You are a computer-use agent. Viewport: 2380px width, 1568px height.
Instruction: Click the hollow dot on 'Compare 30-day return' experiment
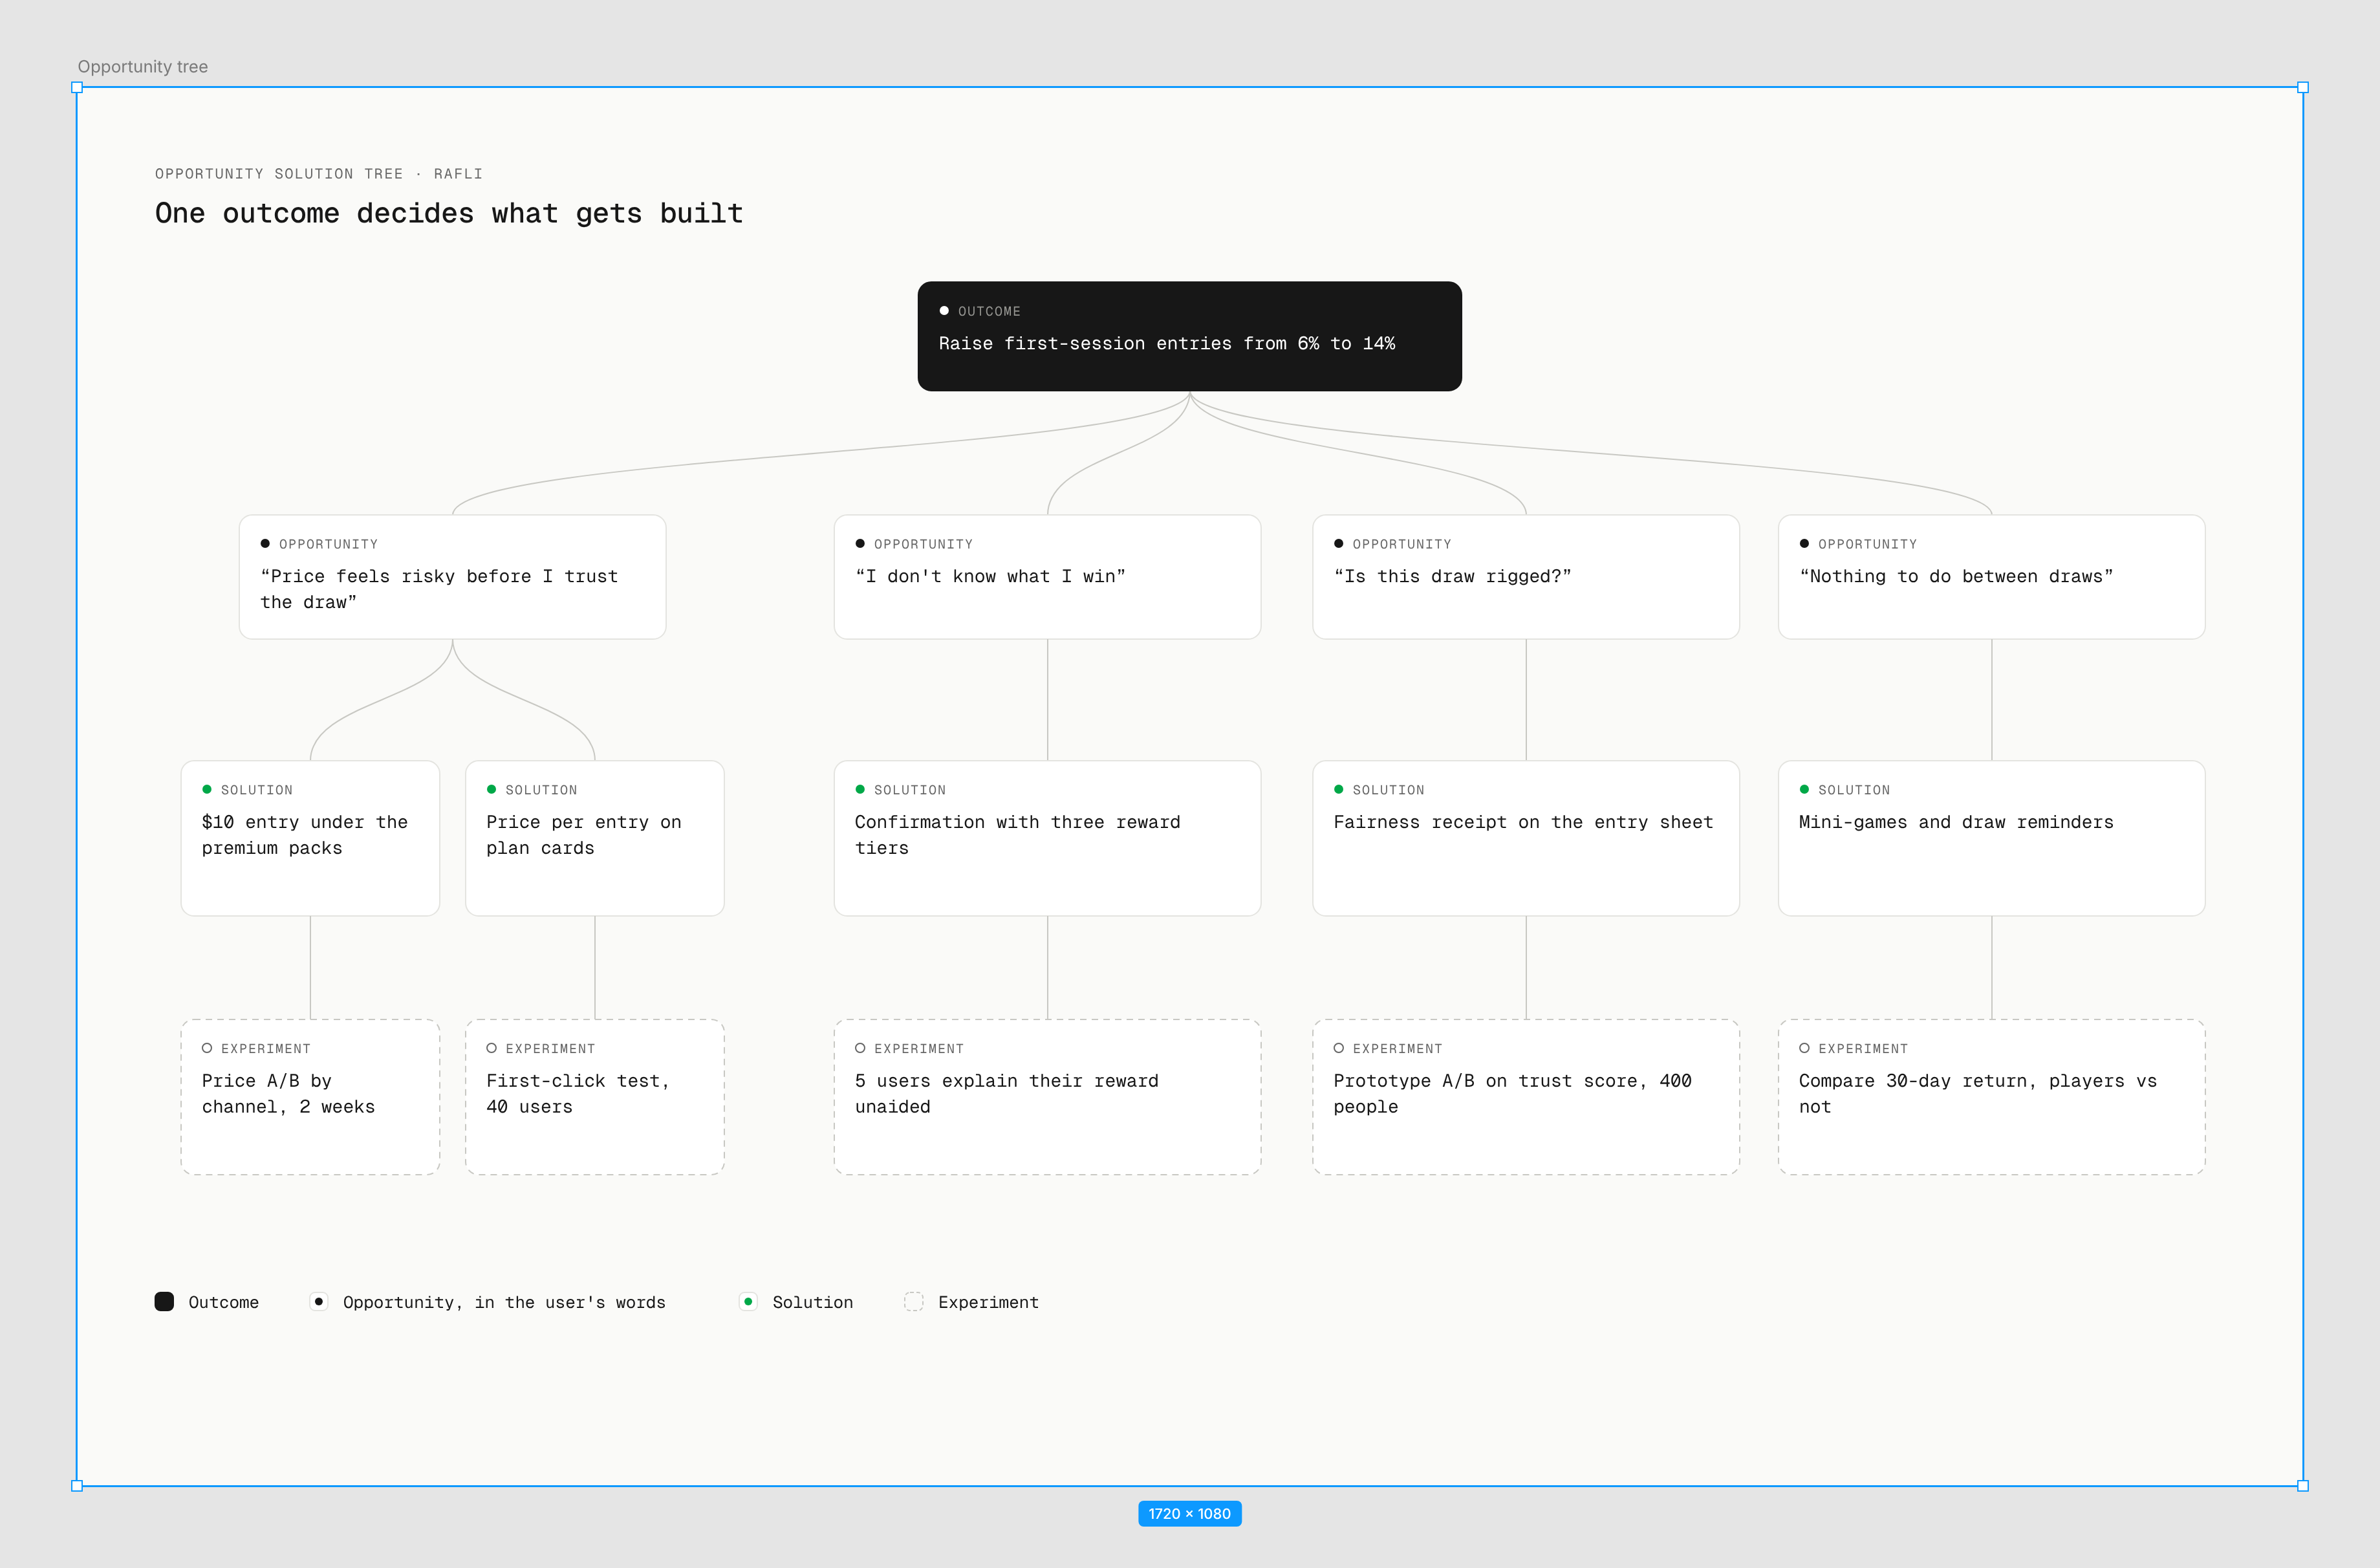tap(1804, 1048)
